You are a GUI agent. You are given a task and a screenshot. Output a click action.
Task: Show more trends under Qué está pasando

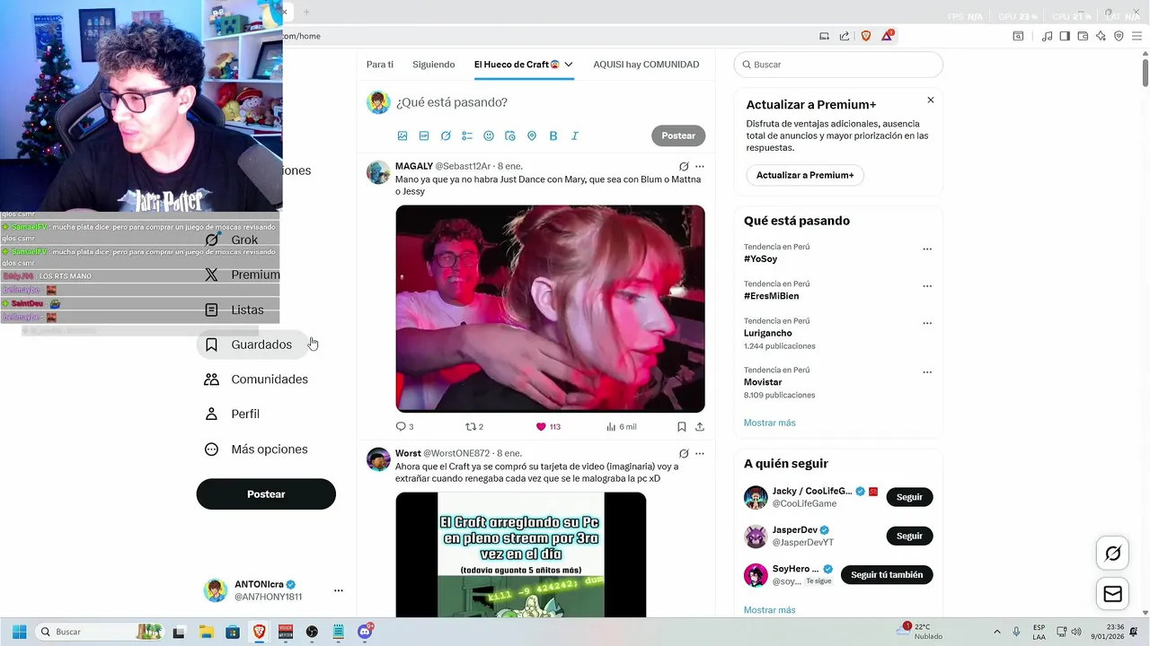point(769,423)
